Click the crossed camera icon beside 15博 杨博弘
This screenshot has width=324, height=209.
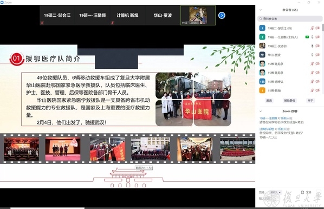click(x=317, y=81)
